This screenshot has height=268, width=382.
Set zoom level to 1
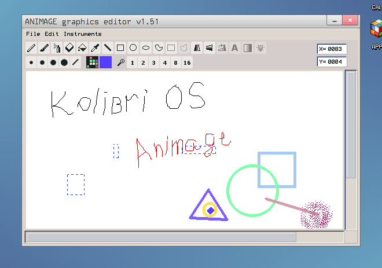coord(133,63)
